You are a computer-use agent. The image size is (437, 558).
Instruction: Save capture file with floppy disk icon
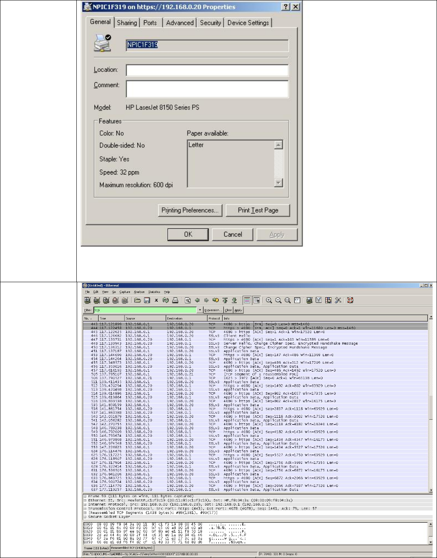tap(147, 300)
